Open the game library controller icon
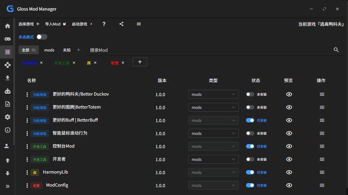 7,39
